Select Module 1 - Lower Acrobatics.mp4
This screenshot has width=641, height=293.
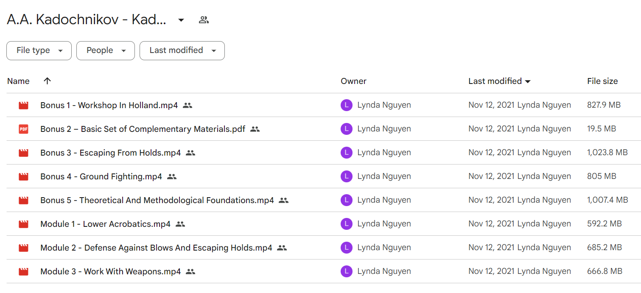point(105,224)
